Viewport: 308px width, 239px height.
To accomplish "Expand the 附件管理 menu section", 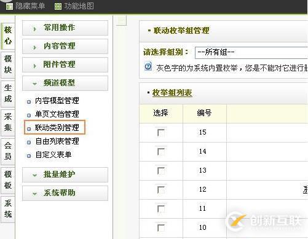I will pos(65,65).
